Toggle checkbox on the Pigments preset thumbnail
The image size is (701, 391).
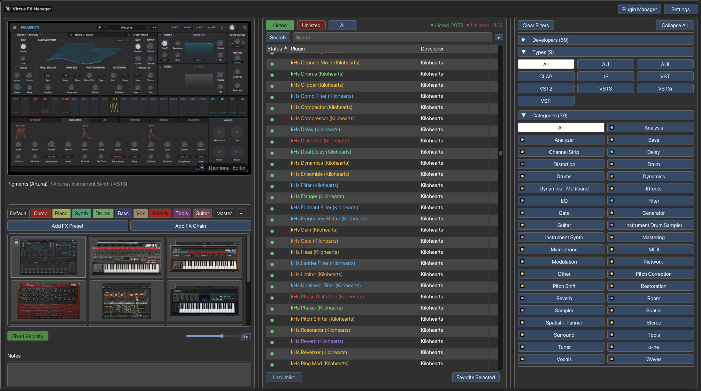(16, 242)
